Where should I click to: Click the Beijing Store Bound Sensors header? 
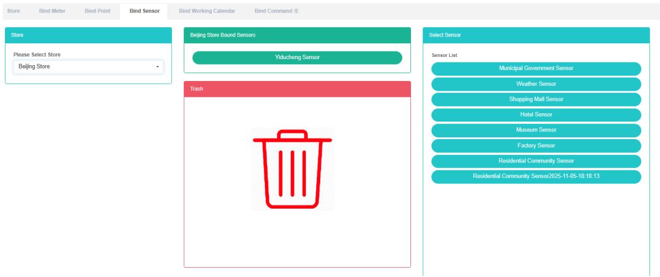click(x=297, y=35)
